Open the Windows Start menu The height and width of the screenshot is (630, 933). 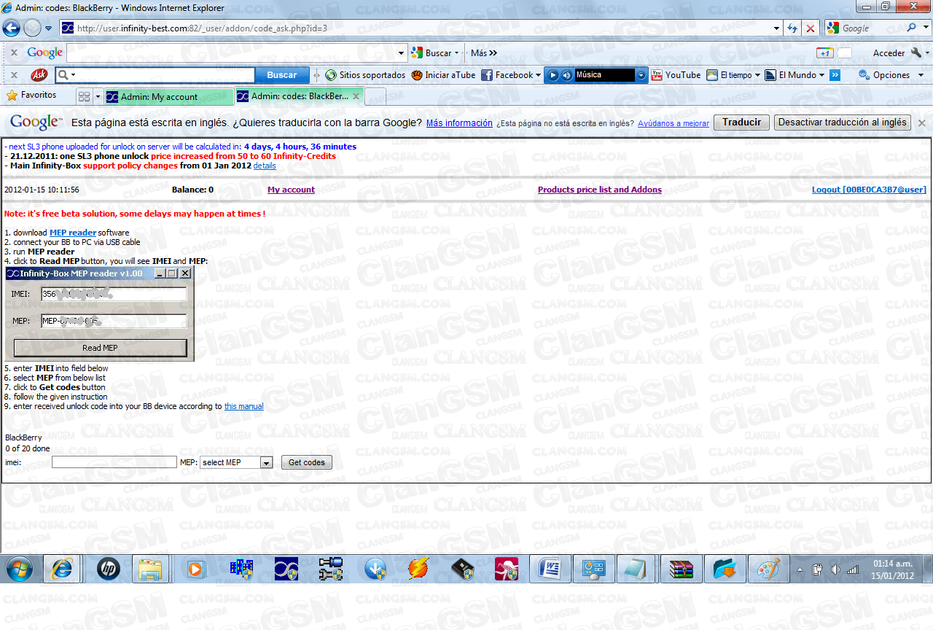[18, 569]
